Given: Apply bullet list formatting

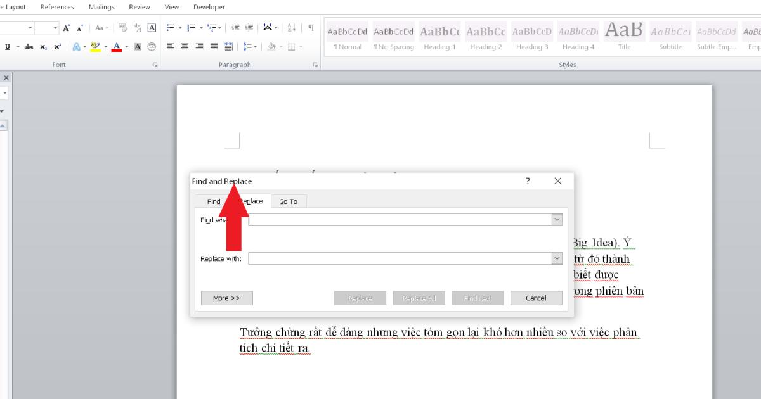Looking at the screenshot, I should (170, 28).
